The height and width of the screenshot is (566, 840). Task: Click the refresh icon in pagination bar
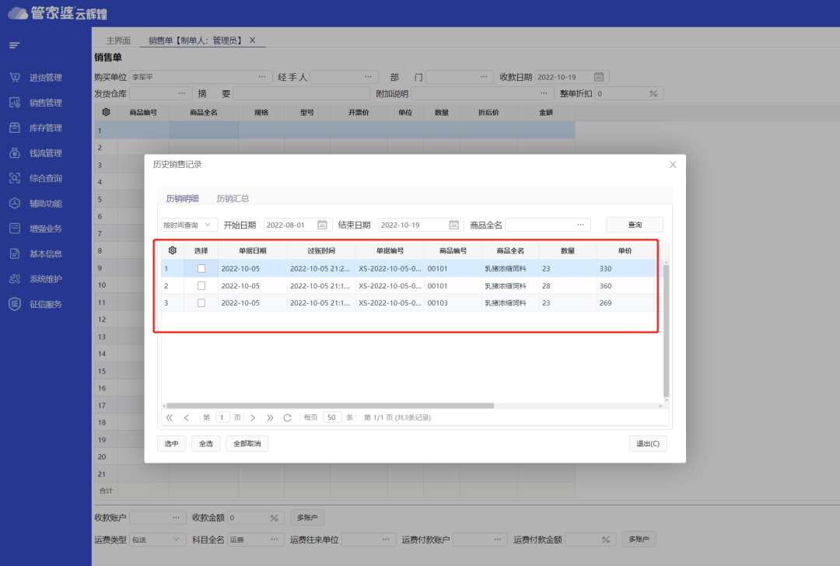click(287, 418)
